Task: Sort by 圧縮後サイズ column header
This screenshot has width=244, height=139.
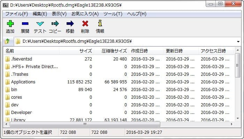Action: [x=111, y=51]
